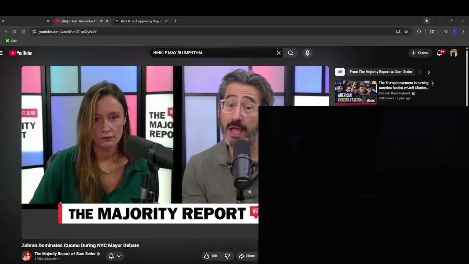Toggle the subscription notification bell

click(111, 256)
